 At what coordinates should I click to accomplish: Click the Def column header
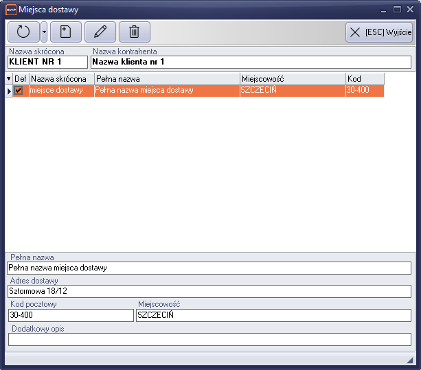tap(21, 79)
